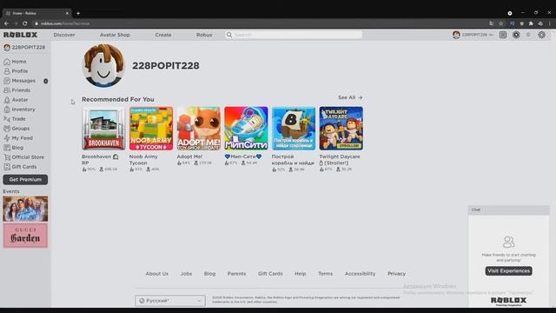
Task: Click the browser address bar
Action: (x=259, y=23)
